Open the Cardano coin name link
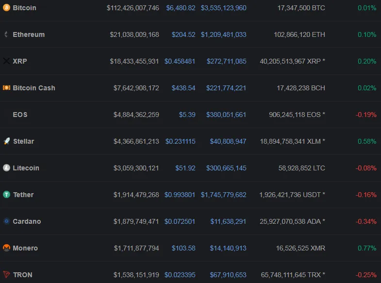 (x=27, y=221)
